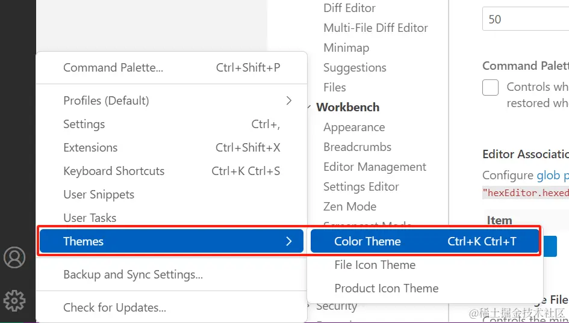Viewport: 569px width, 323px height.
Task: Choose Color Theme in the submenu
Action: tap(367, 241)
